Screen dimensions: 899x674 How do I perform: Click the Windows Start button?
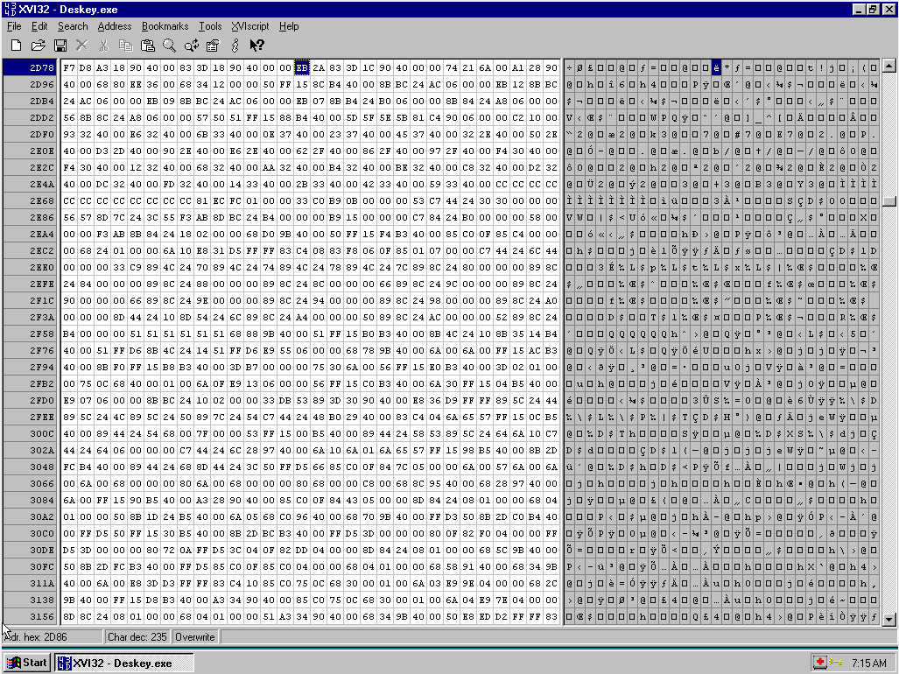tap(26, 663)
